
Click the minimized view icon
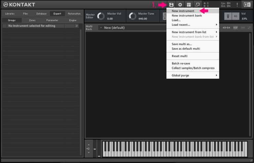pos(198,5)
